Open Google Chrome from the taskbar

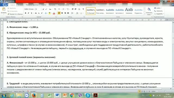click(72, 96)
